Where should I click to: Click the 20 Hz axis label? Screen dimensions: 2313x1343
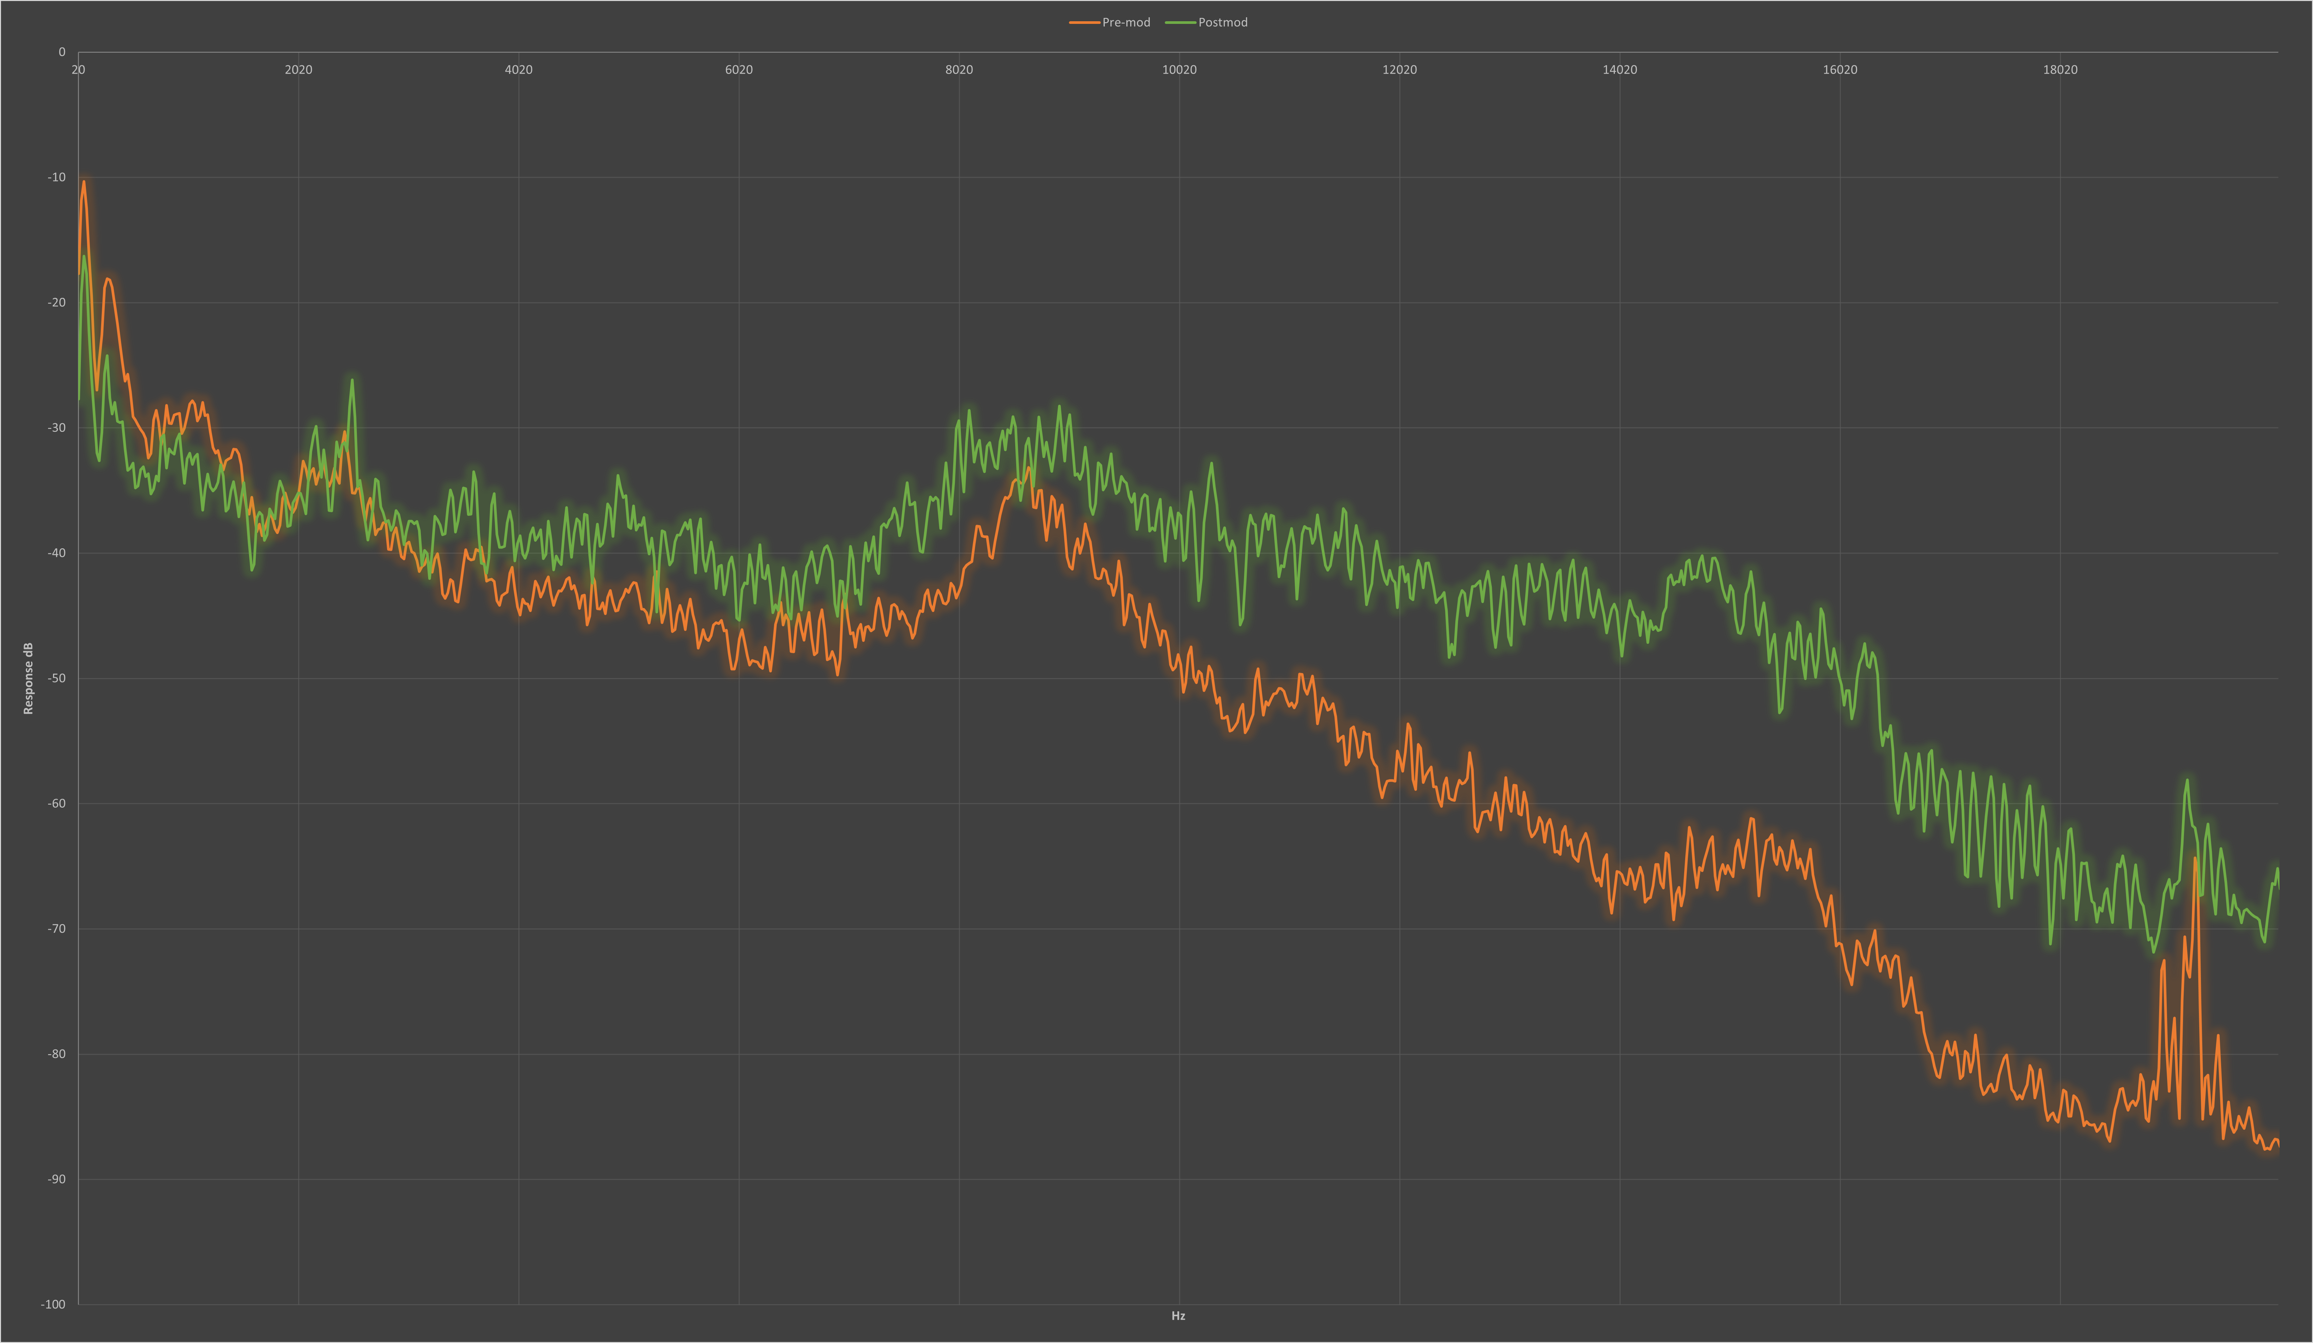[78, 70]
